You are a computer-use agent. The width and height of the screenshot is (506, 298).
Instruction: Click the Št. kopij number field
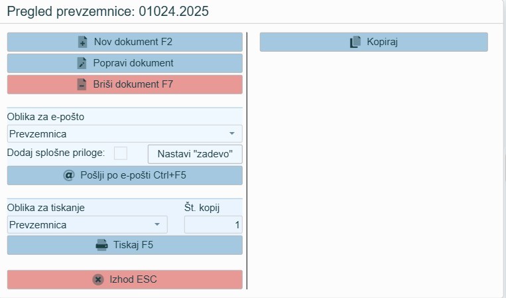[x=214, y=225]
